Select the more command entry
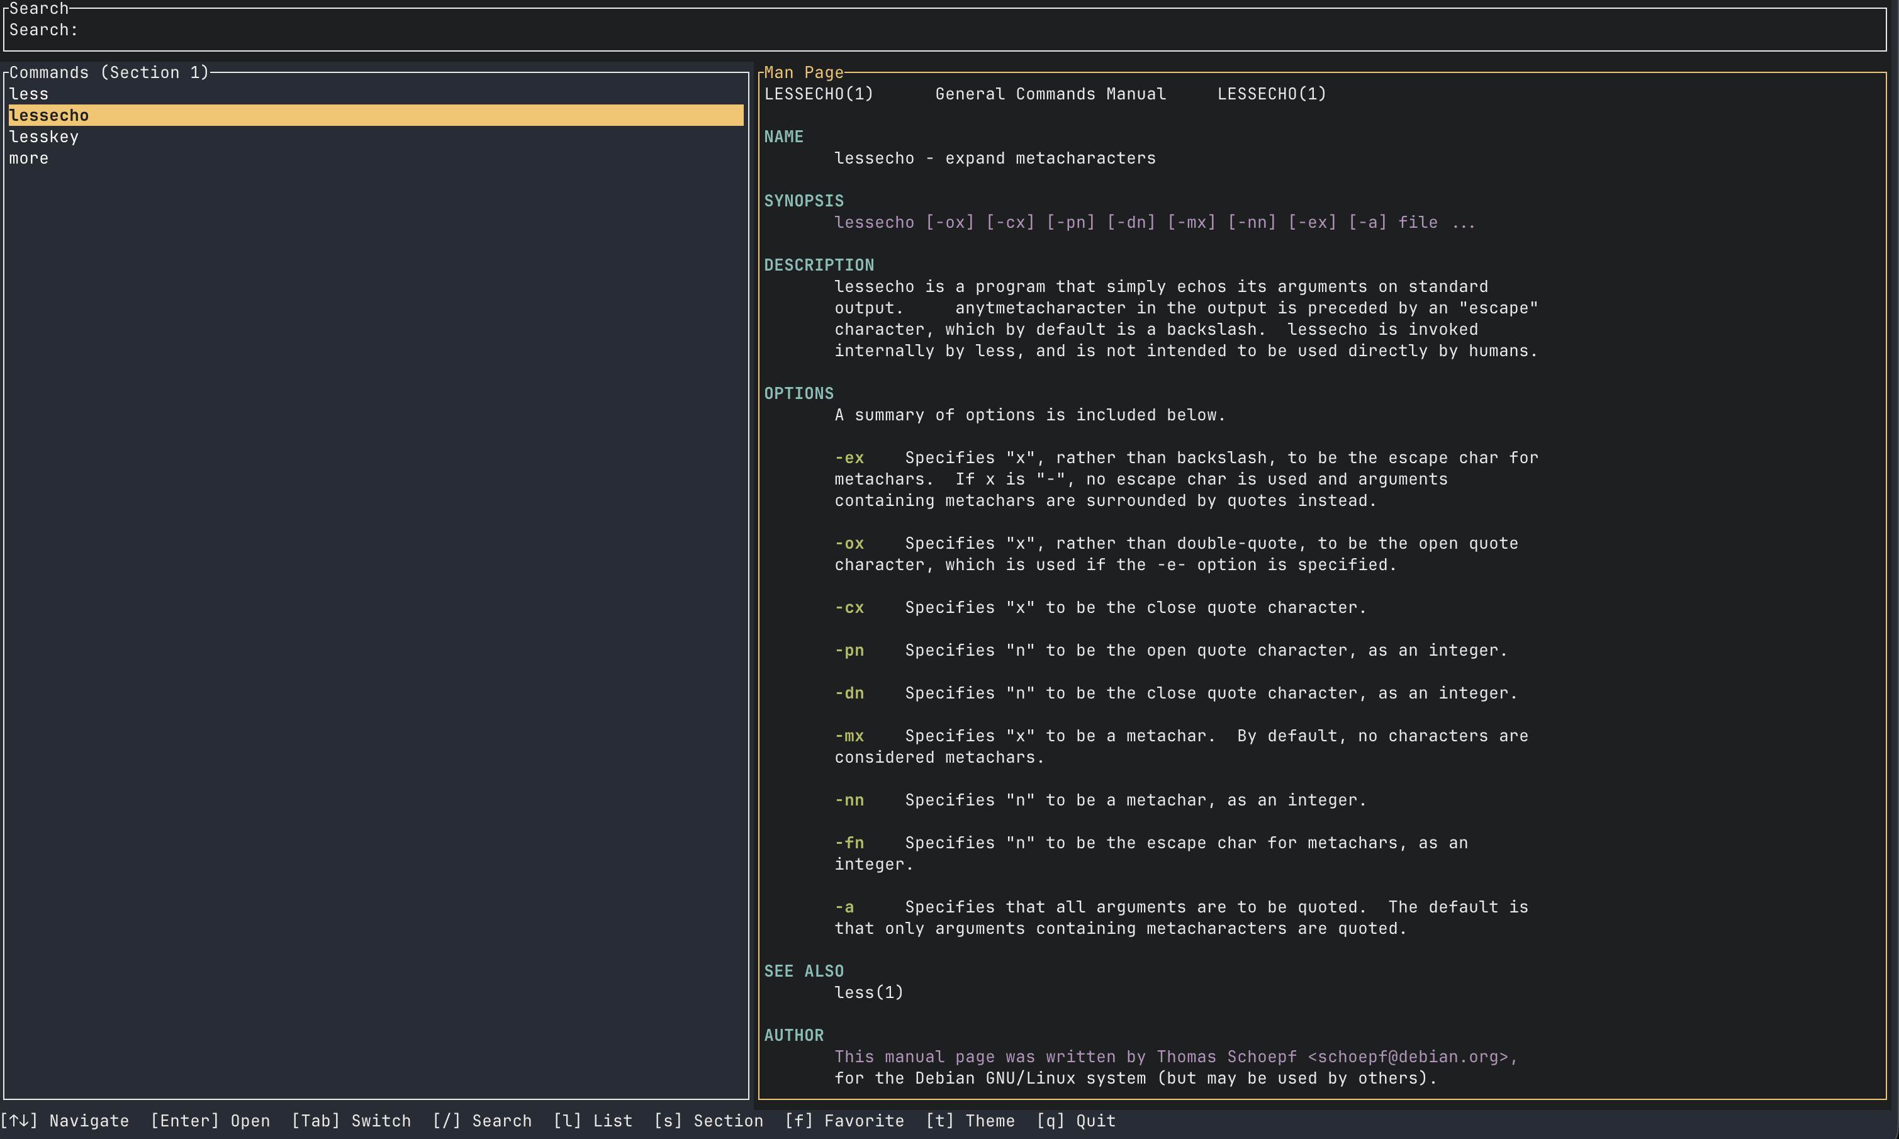 tap(28, 158)
